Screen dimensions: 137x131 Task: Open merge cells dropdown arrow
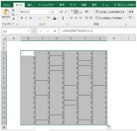(x=125, y=18)
